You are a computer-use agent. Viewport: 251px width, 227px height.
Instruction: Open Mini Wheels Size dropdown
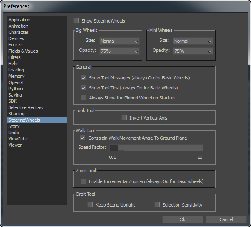(x=193, y=41)
